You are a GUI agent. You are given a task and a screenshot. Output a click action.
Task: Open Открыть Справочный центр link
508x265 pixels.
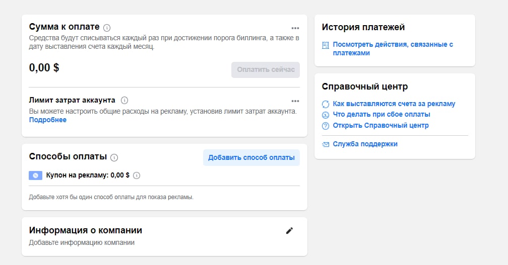point(380,125)
